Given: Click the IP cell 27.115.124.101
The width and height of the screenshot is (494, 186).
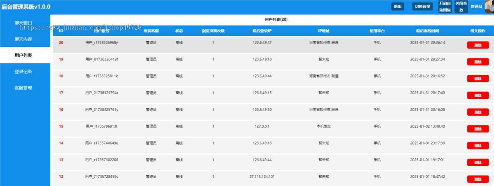Looking at the screenshot, I should click(262, 177).
